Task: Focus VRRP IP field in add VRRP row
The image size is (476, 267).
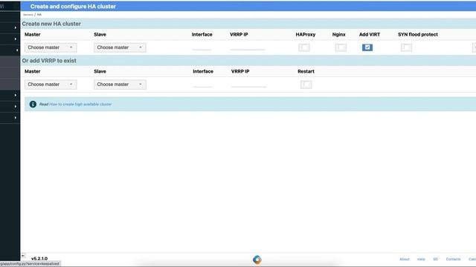Action: pos(249,84)
